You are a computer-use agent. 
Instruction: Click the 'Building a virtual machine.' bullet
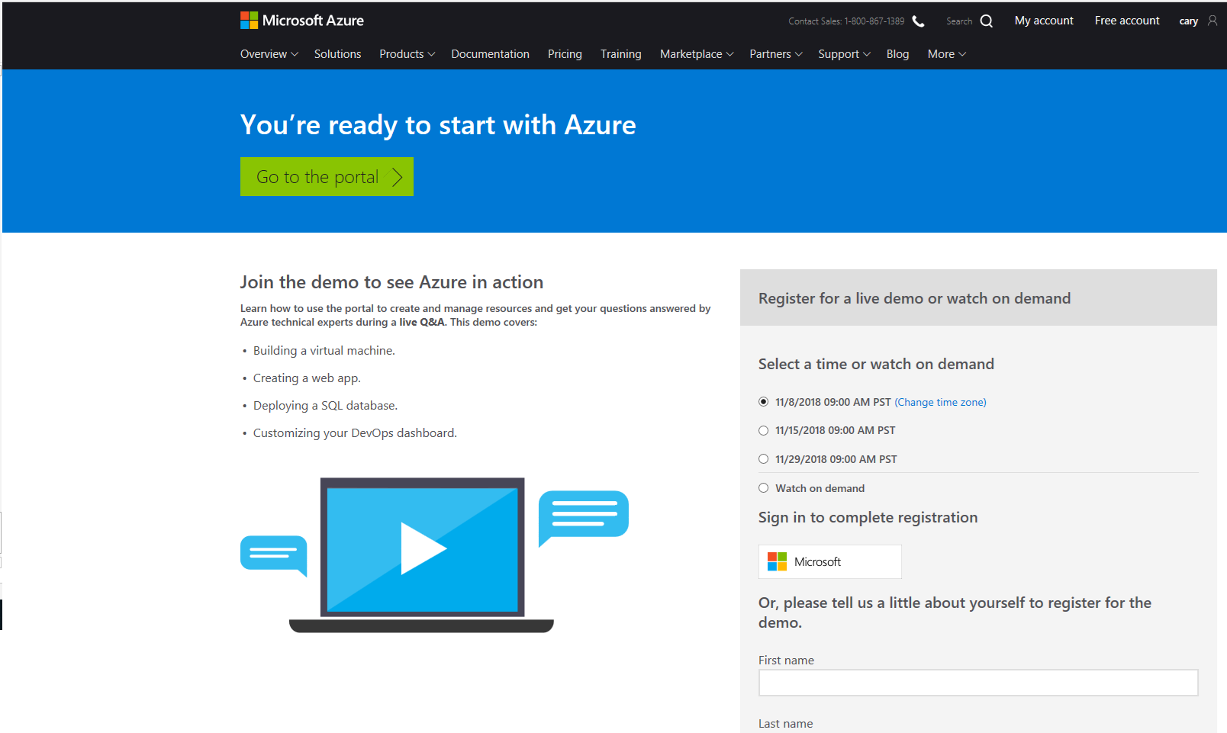click(324, 351)
